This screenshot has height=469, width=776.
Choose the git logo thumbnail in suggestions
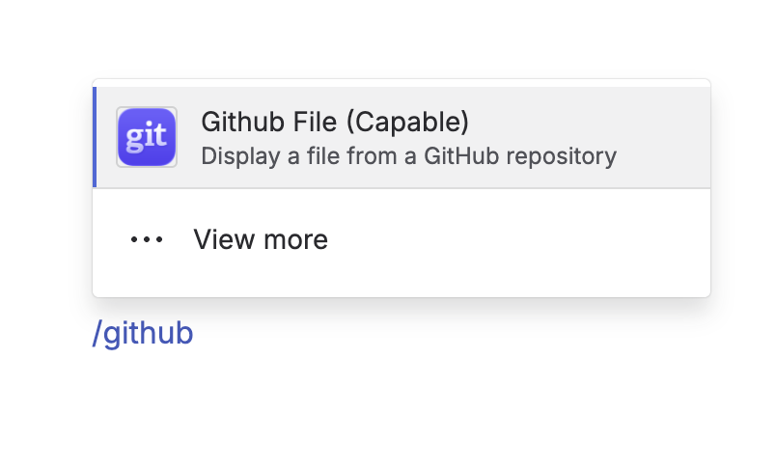147,137
